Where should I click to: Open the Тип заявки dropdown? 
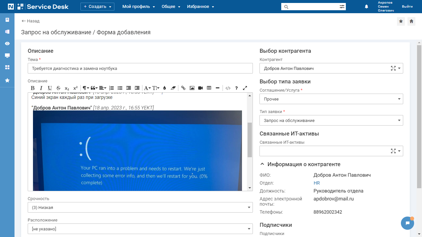331,120
